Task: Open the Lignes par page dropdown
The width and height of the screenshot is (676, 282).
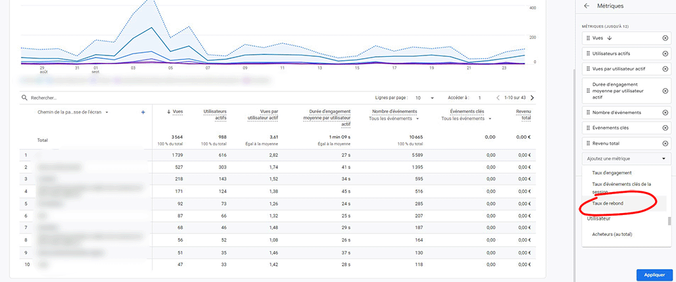Action: click(426, 98)
